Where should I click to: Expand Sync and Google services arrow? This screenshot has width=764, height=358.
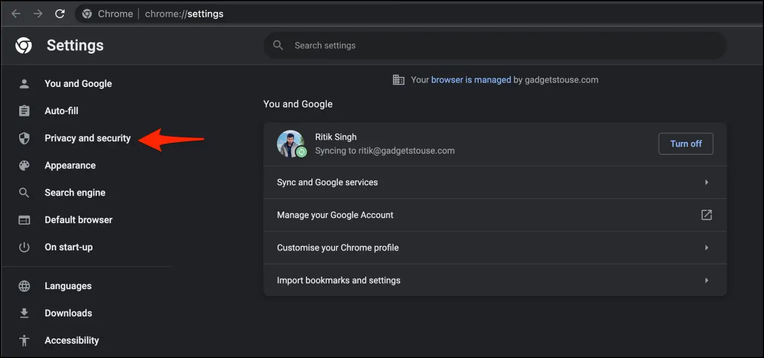707,182
